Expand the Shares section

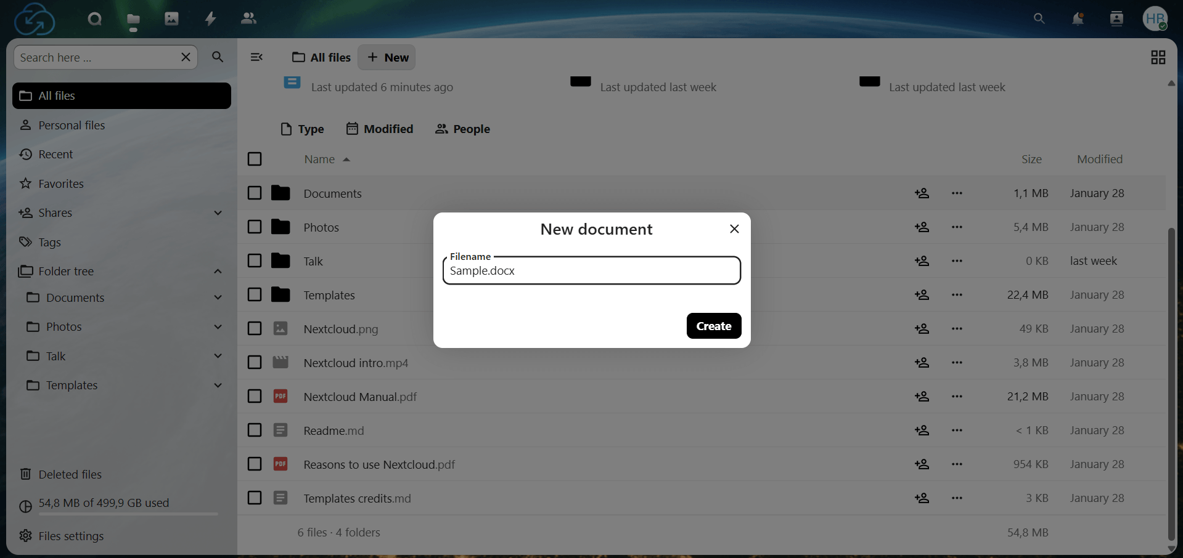coord(218,212)
